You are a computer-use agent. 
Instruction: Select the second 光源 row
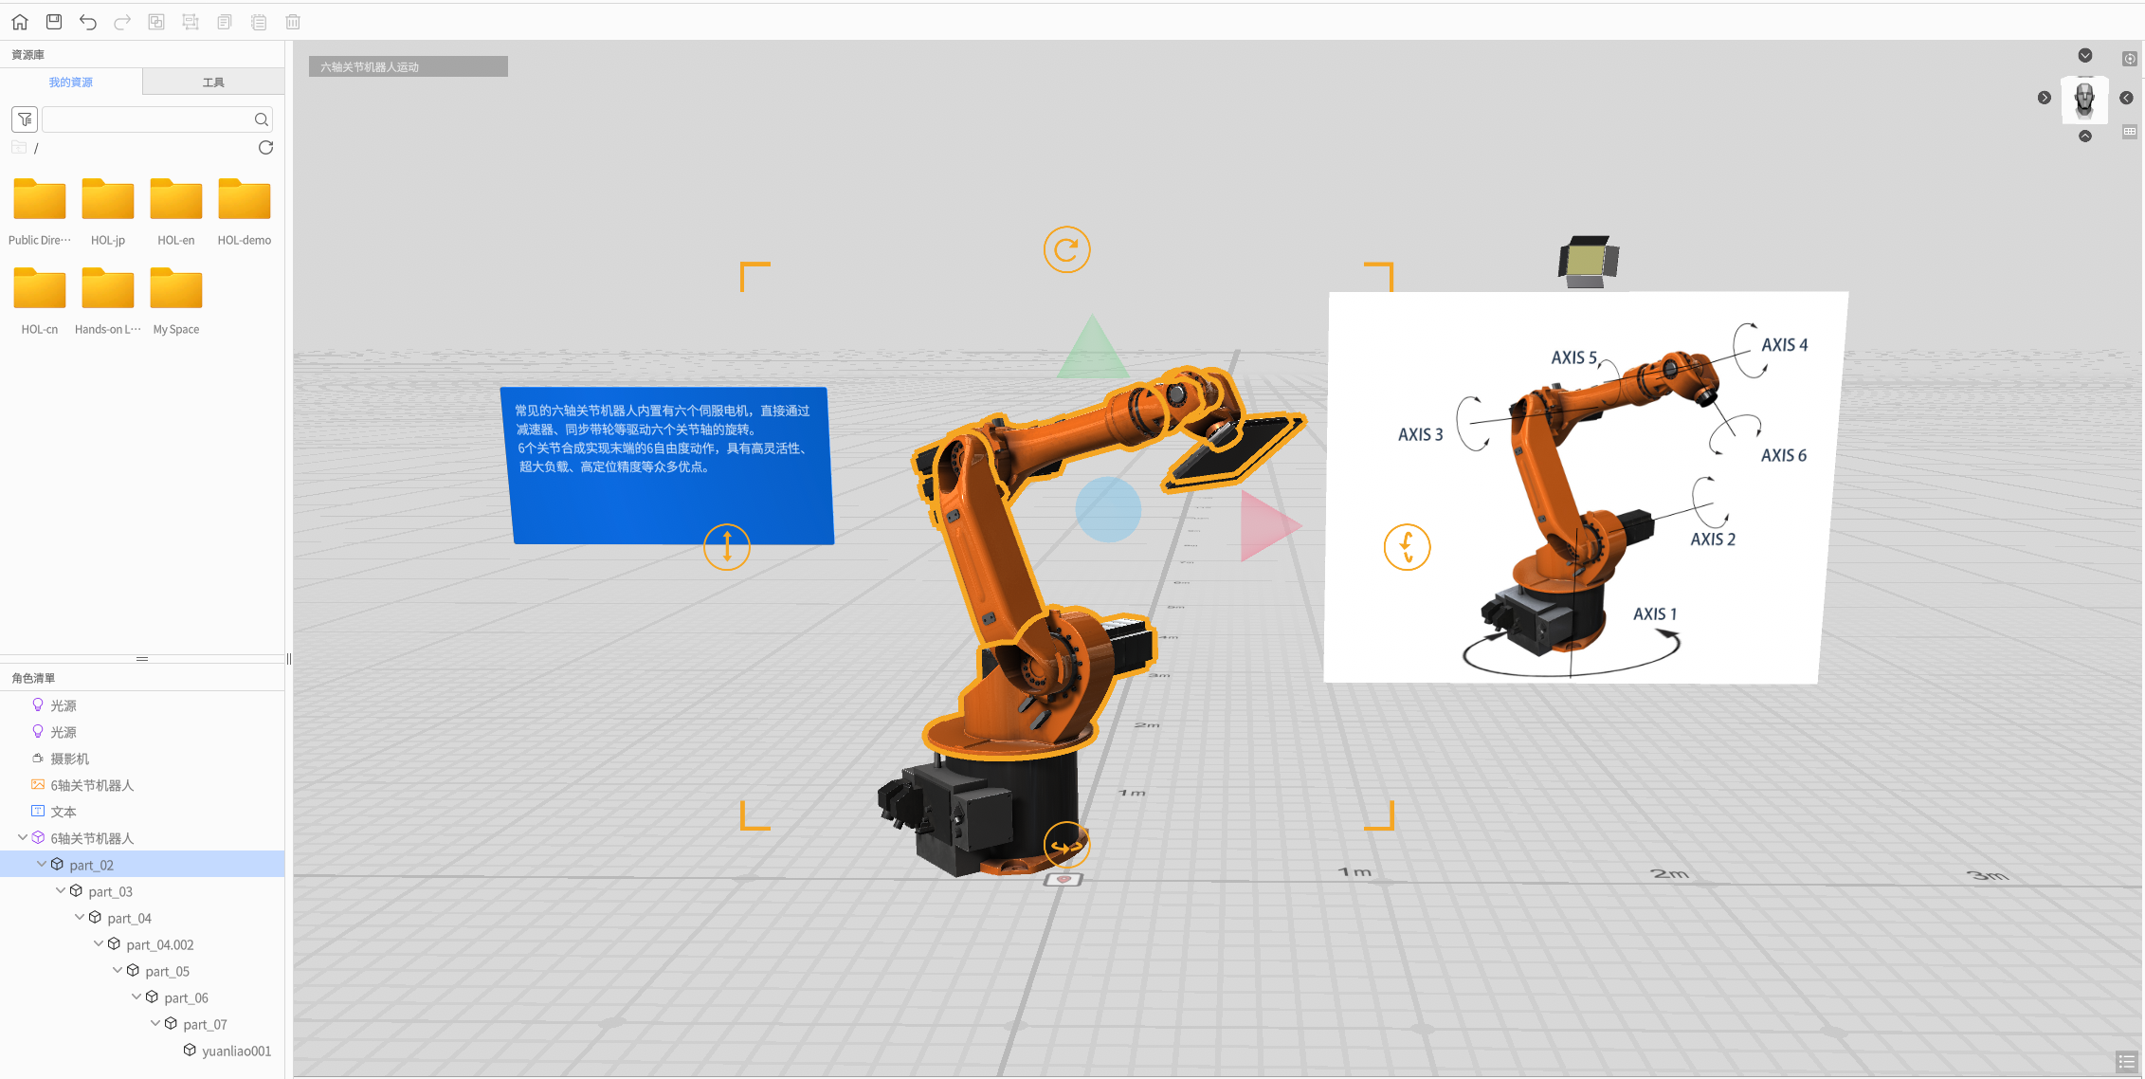[142, 732]
